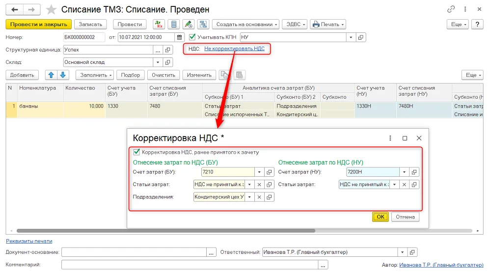This screenshot has width=491, height=275.
Task: Select account cell 7480
Action: pyautogui.click(x=175, y=110)
